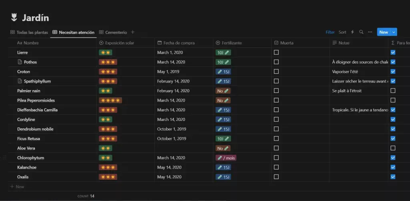Switch to the Cementerio tab
The height and width of the screenshot is (201, 410).
113,32
